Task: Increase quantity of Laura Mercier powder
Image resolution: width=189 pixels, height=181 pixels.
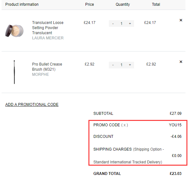Action: point(130,24)
